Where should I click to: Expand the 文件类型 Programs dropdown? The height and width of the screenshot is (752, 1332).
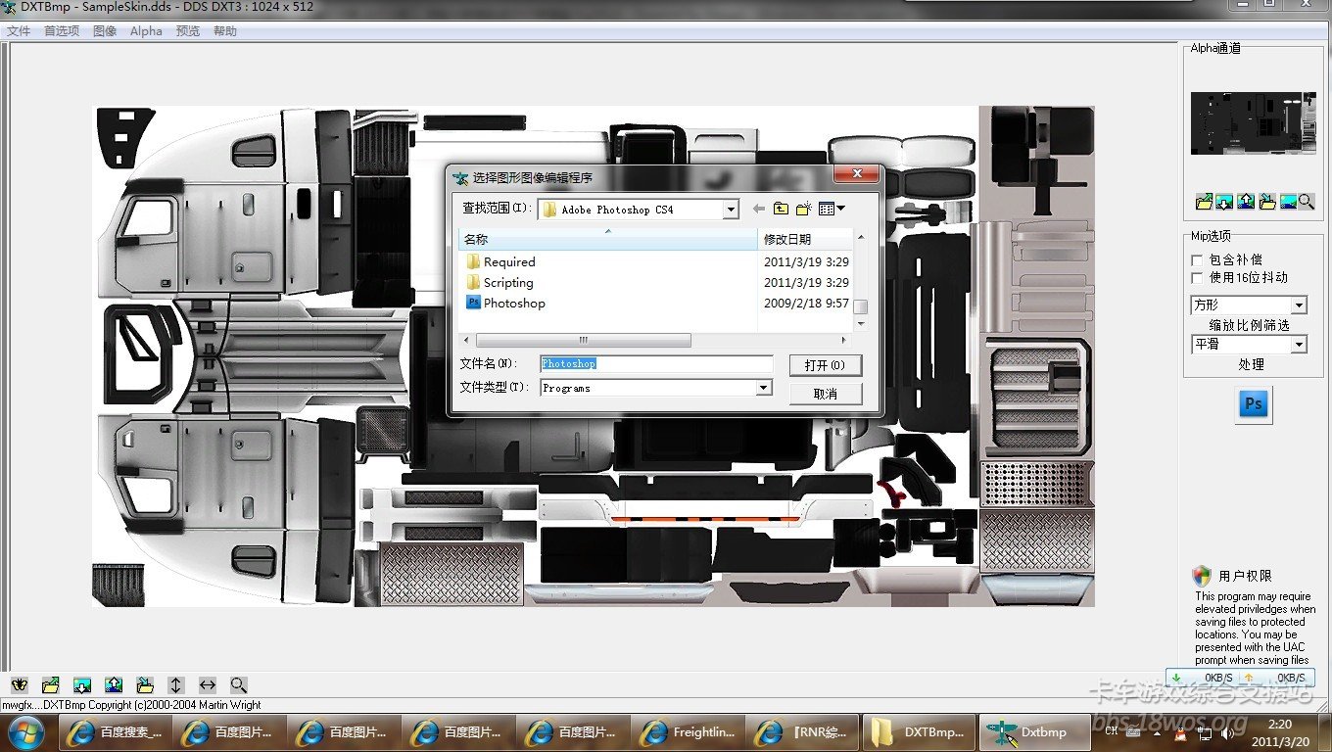click(x=763, y=389)
